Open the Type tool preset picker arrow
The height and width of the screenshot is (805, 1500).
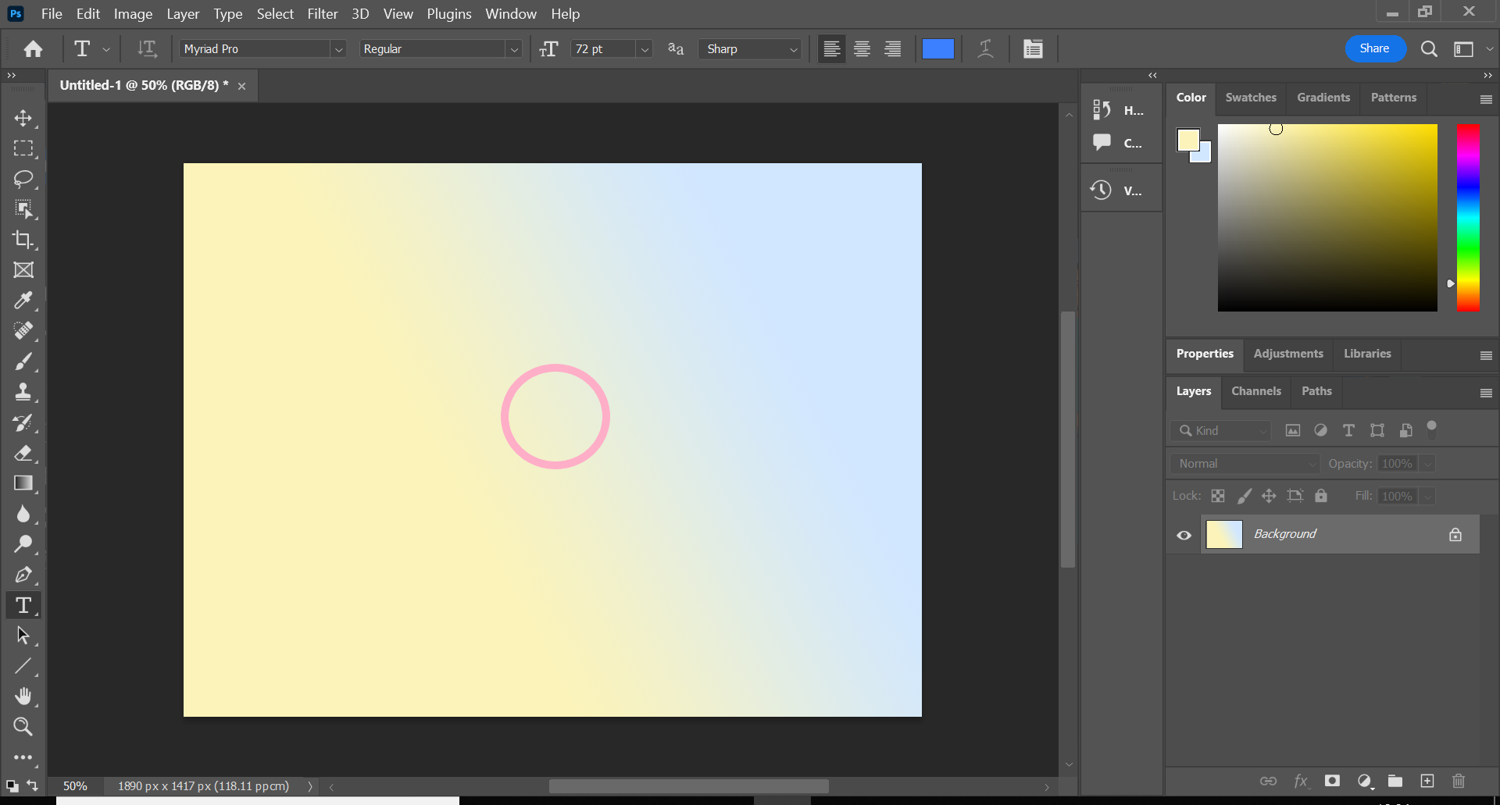point(106,49)
